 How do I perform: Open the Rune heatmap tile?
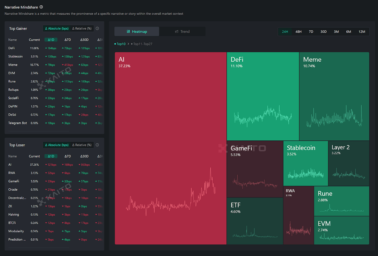(x=342, y=201)
